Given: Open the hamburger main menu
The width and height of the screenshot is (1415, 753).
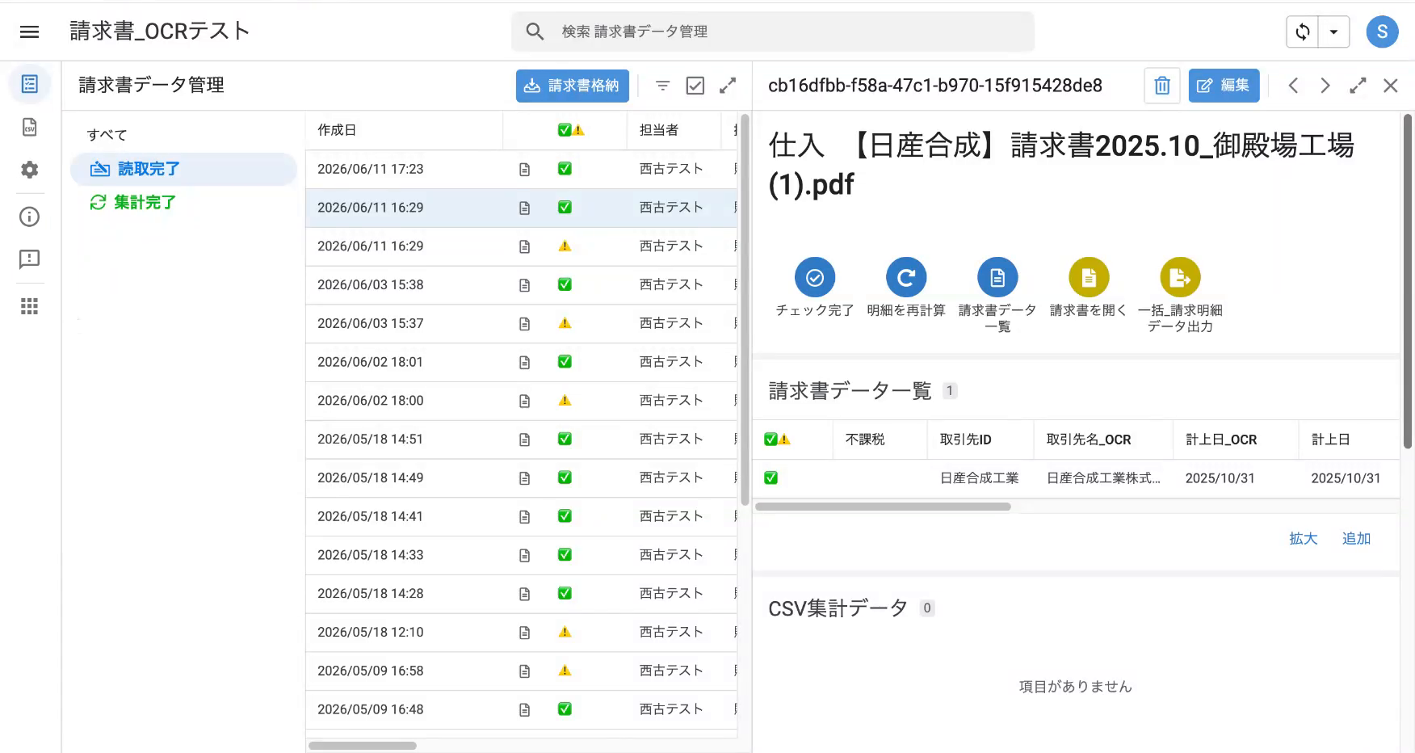Looking at the screenshot, I should pyautogui.click(x=30, y=32).
